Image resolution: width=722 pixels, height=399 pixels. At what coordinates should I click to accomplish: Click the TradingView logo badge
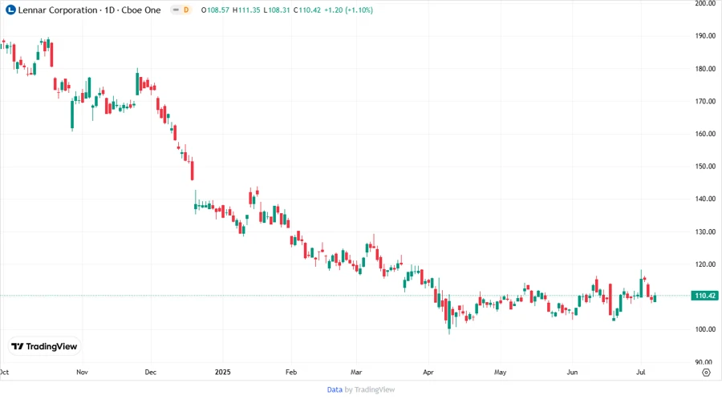pyautogui.click(x=44, y=347)
